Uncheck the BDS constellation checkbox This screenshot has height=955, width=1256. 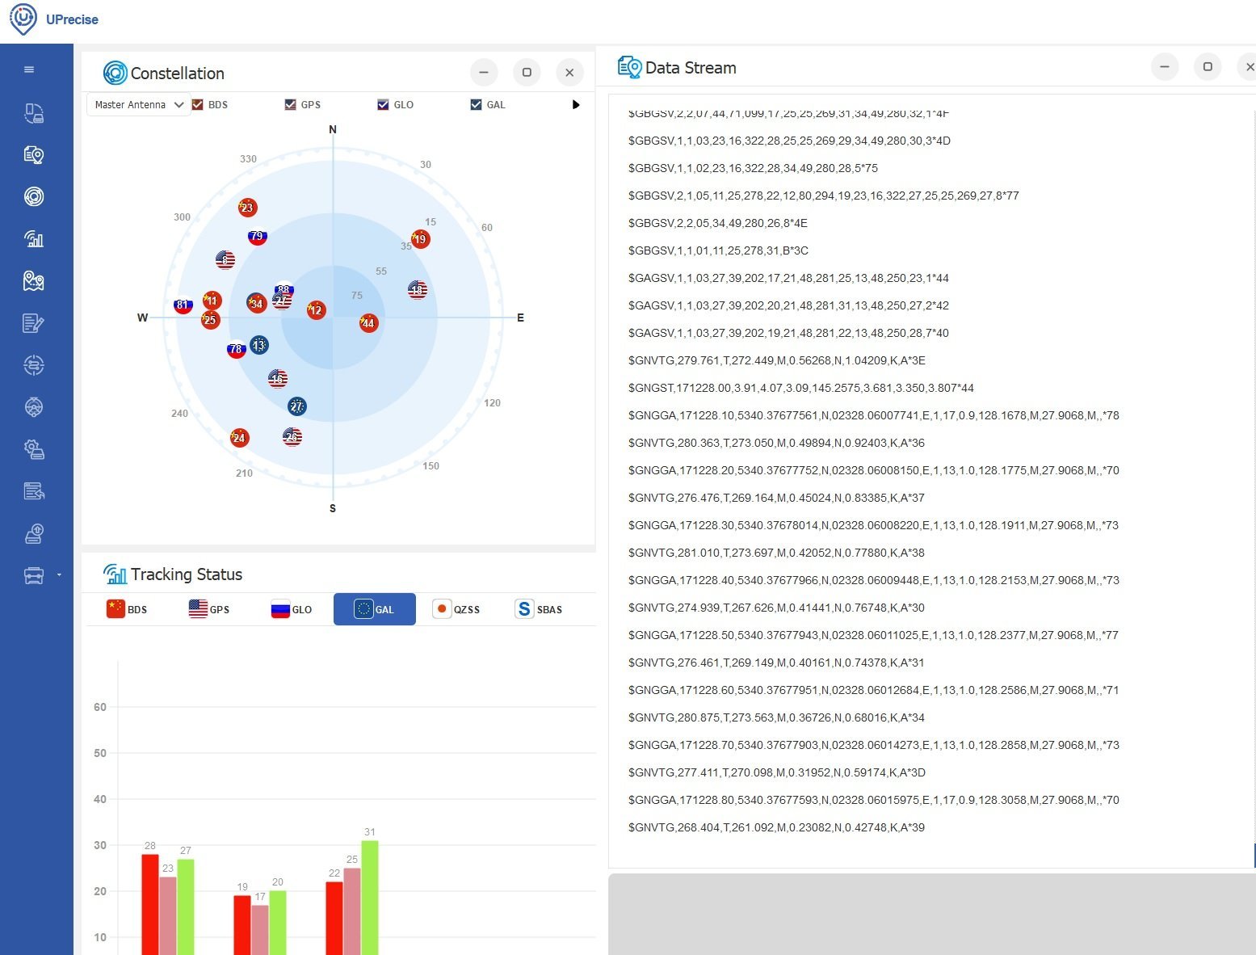[x=198, y=104]
